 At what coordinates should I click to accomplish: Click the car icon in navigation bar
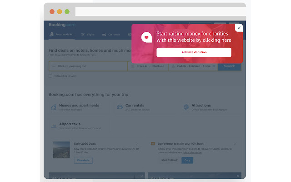pos(104,35)
